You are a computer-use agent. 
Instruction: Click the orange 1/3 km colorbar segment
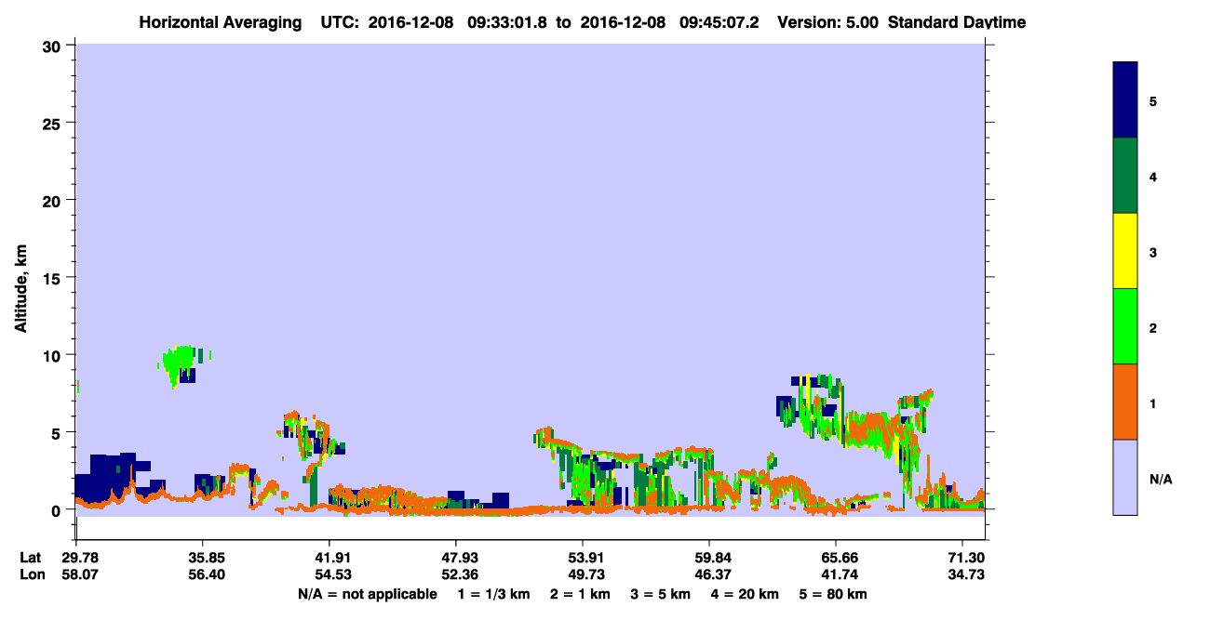[1125, 402]
